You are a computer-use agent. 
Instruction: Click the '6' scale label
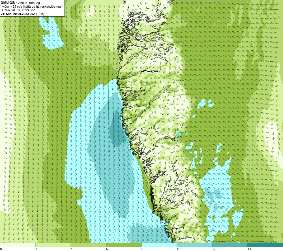107,249
